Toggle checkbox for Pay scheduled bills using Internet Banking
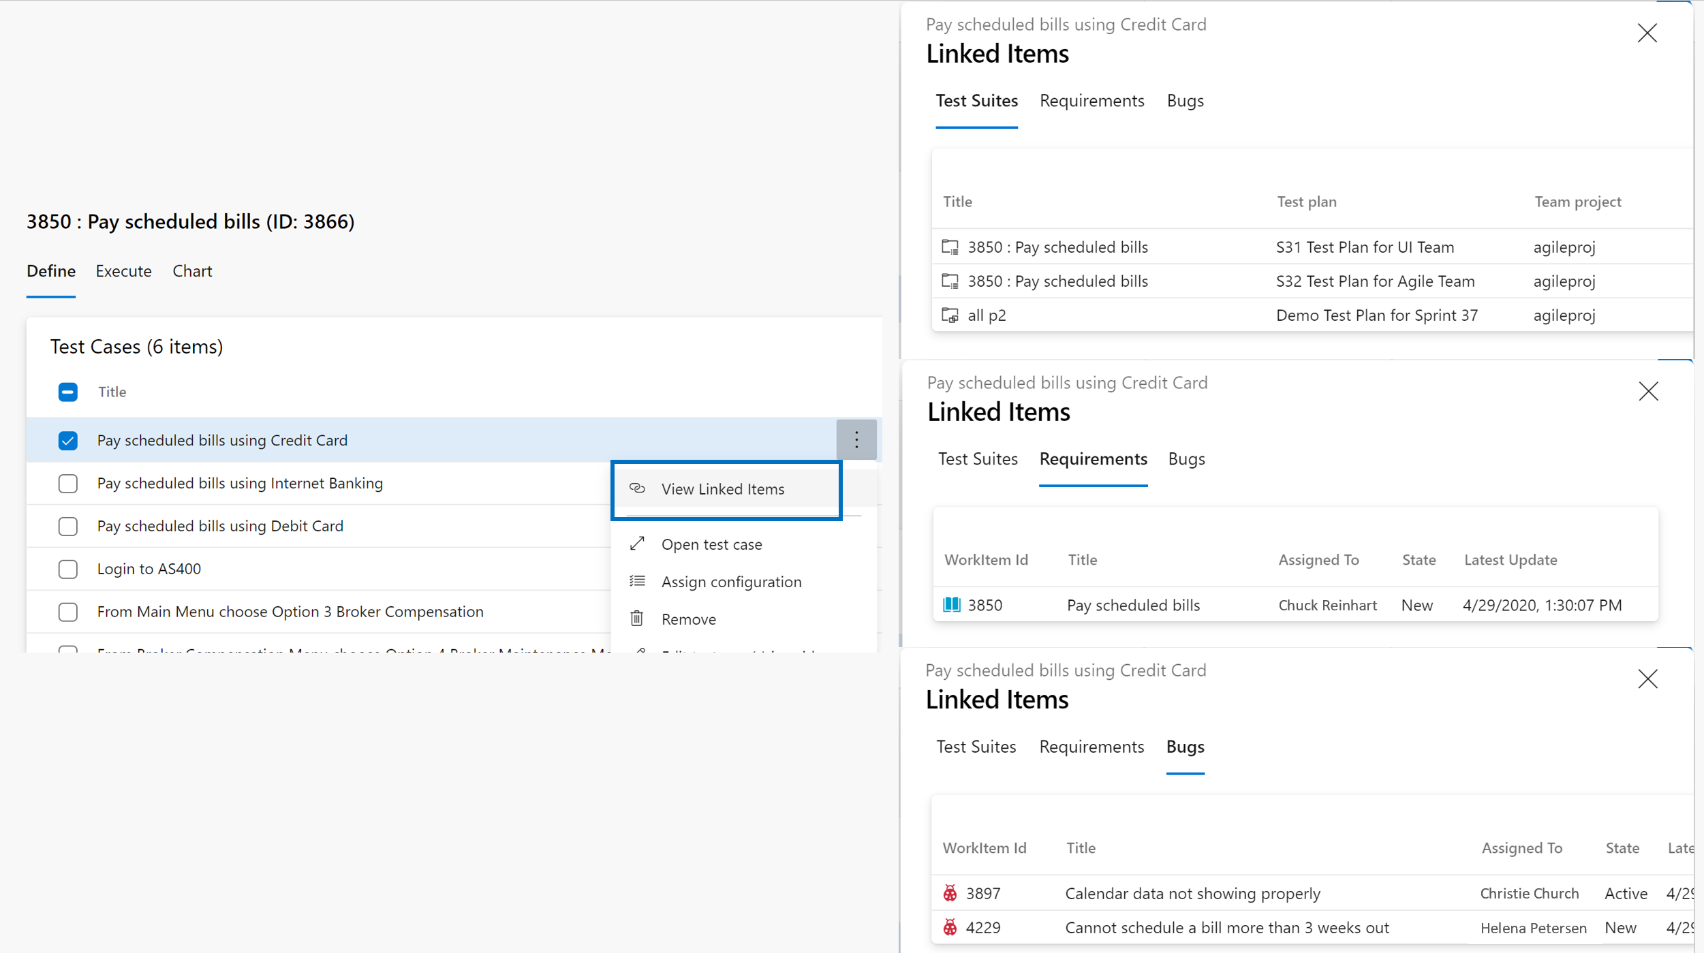The image size is (1704, 953). tap(67, 482)
